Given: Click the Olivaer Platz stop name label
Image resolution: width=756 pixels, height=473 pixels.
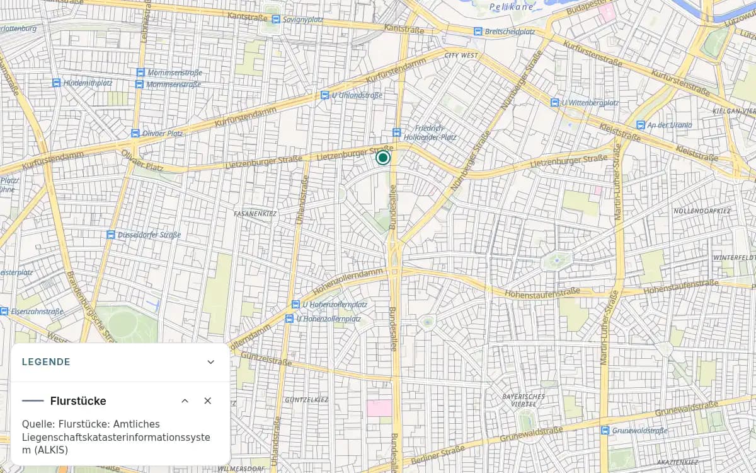Looking at the screenshot, I should [163, 133].
